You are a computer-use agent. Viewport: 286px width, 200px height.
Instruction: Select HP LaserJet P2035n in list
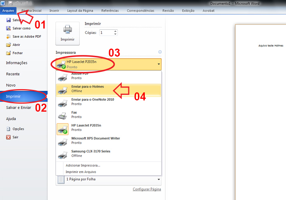(x=109, y=129)
